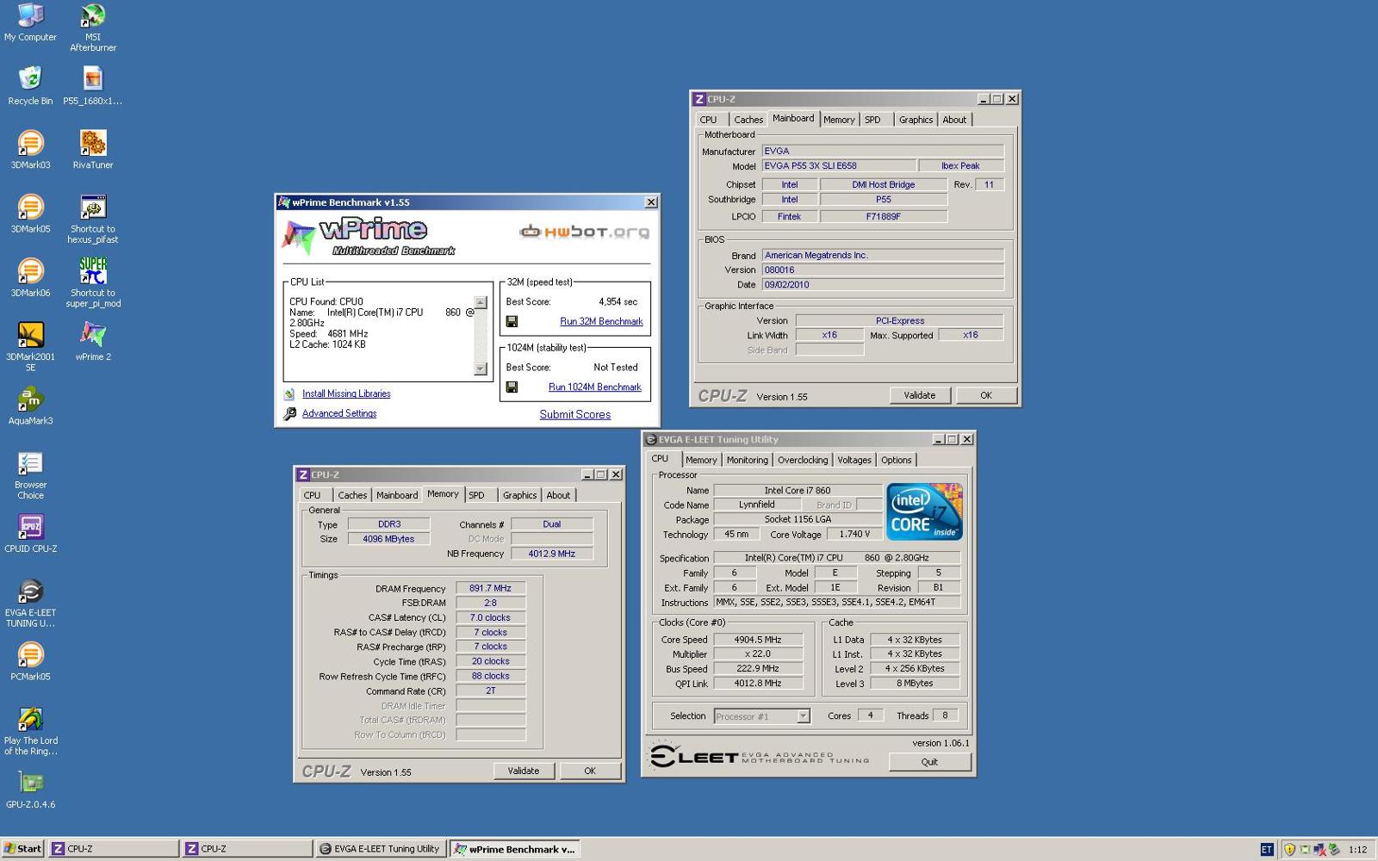Select the Recycle Bin icon
Viewport: 1378px width, 861px height.
[30, 85]
